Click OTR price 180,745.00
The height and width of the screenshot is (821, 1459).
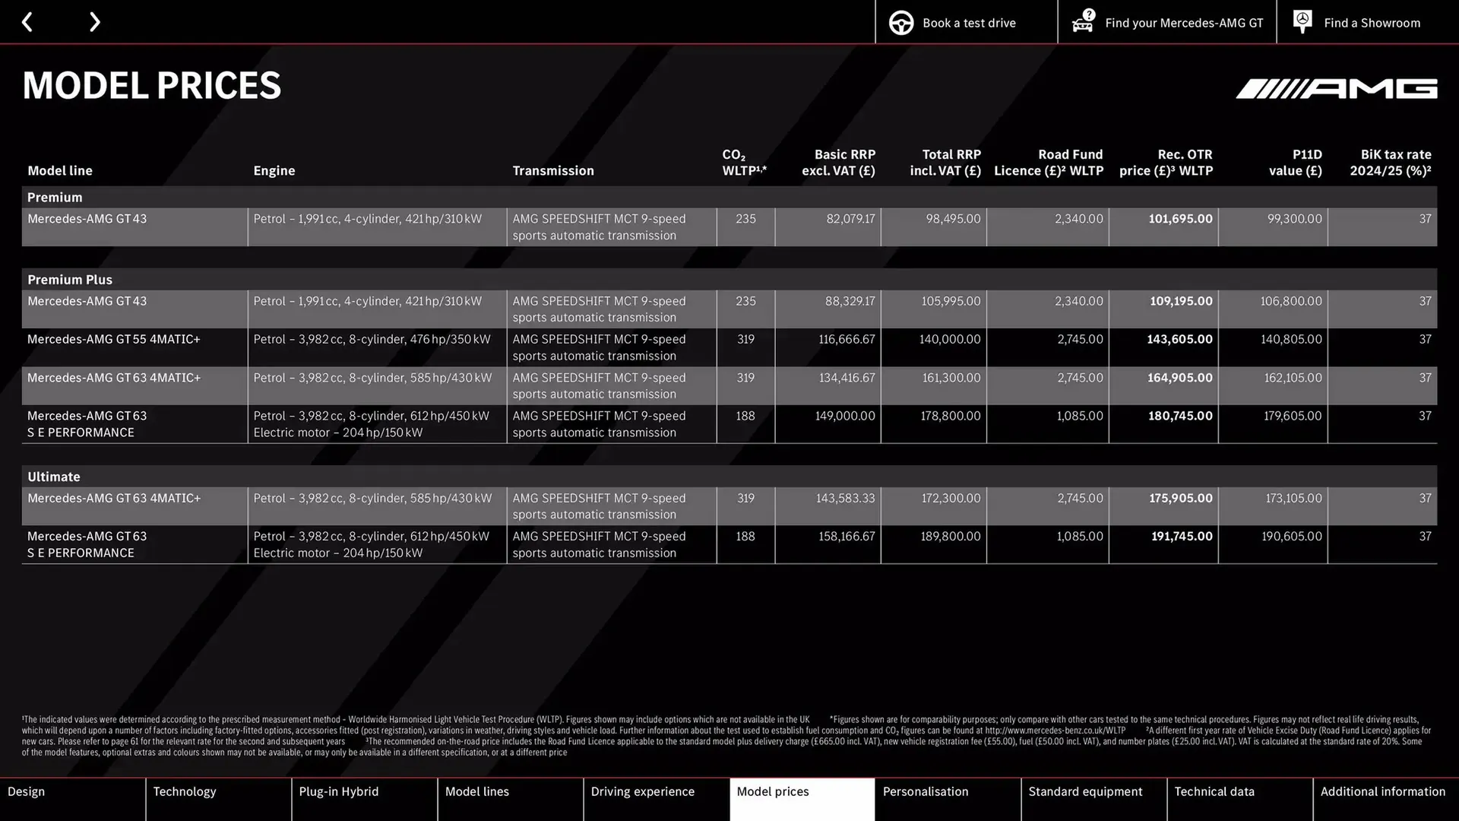coord(1181,416)
